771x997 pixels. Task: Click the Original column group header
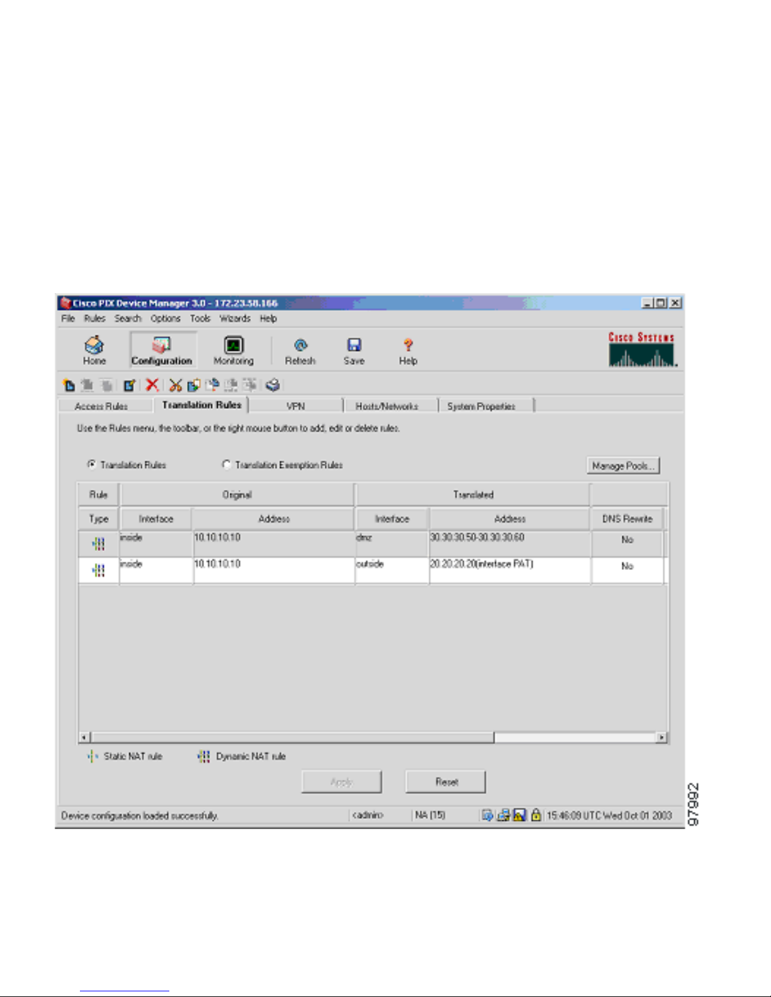click(x=237, y=494)
